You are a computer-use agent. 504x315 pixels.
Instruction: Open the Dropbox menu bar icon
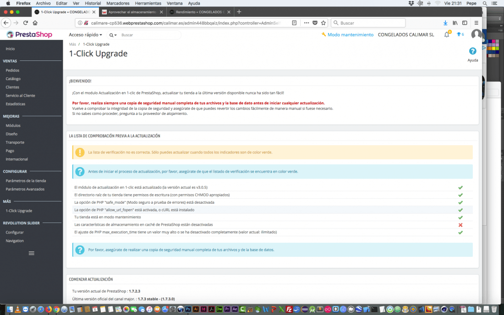coord(411,3)
